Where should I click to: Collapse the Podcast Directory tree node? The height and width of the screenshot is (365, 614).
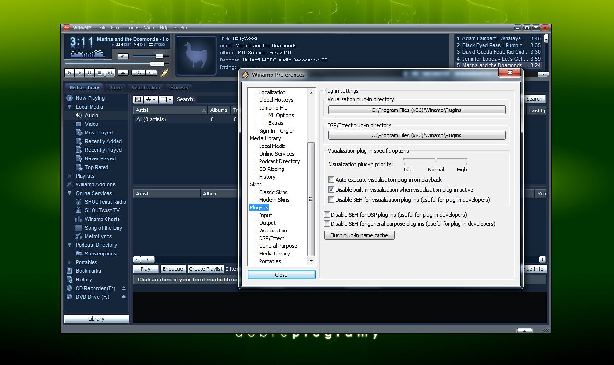(70, 245)
